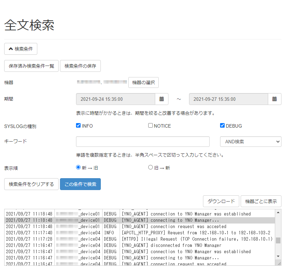
Task: Click the keyword input field
Action: tap(142, 142)
